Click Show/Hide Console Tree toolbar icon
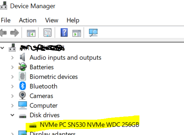 31,33
